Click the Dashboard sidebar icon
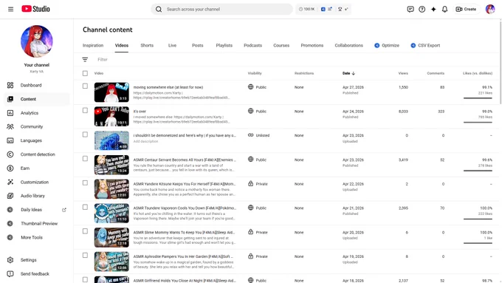The image size is (502, 283). [x=10, y=85]
